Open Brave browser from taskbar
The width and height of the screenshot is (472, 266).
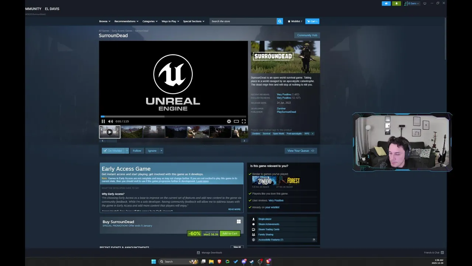coord(219,262)
